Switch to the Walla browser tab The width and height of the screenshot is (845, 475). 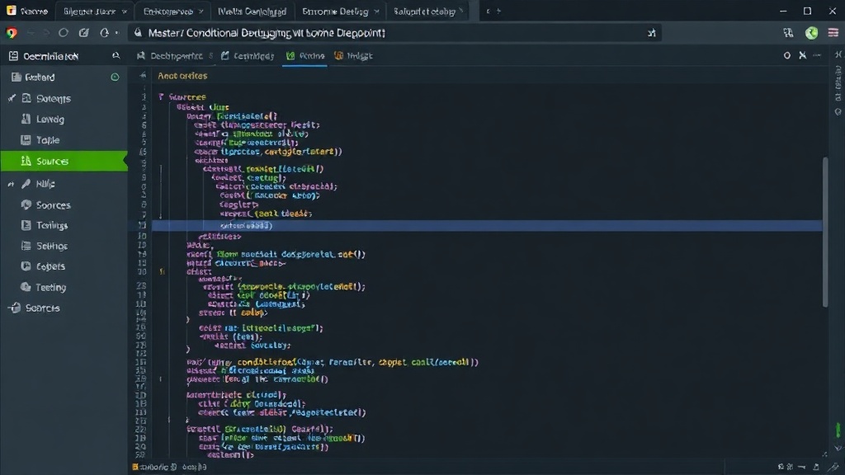[252, 12]
